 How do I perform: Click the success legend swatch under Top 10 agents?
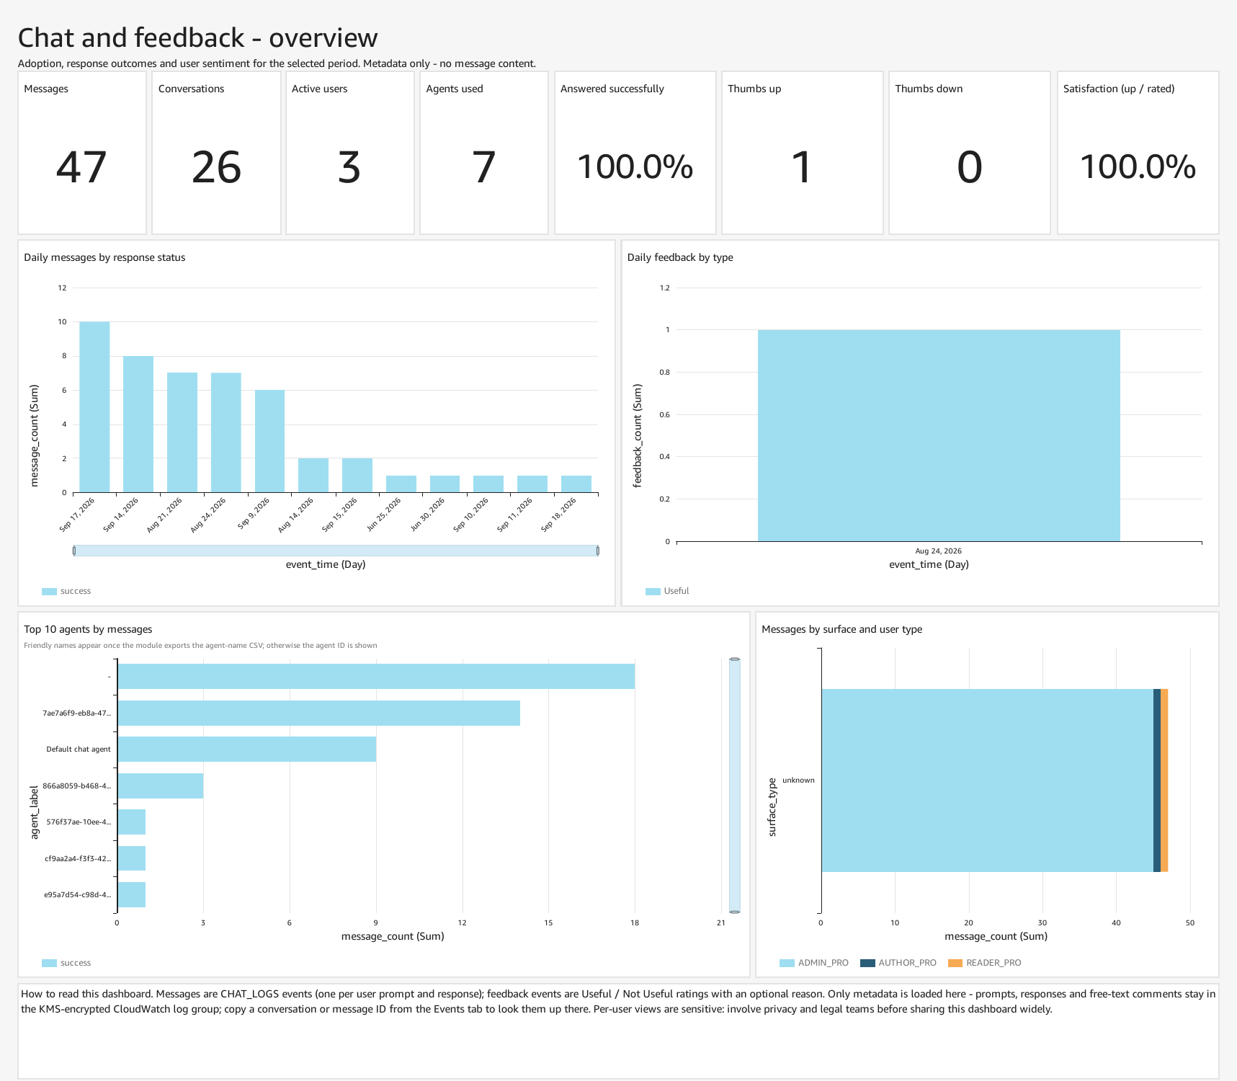[x=49, y=964]
